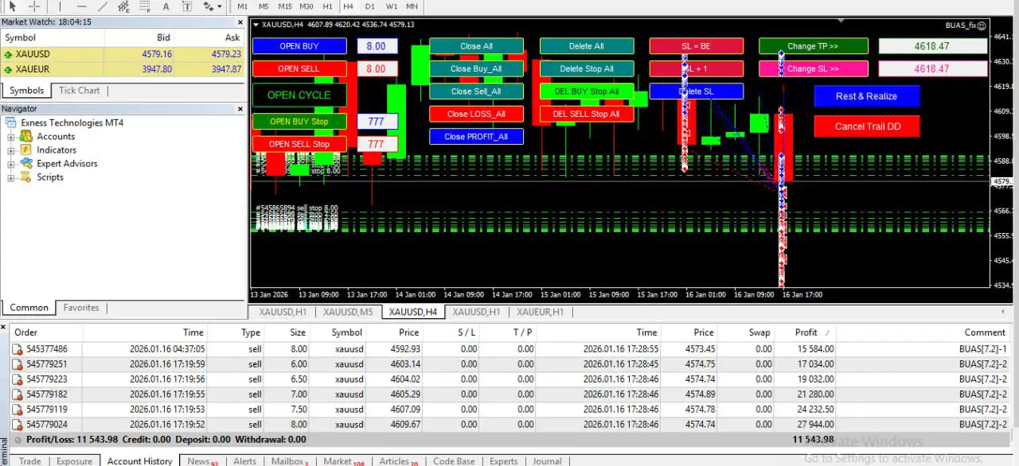Viewport: 1019px width, 466px height.
Task: Select the cursor arrow tool
Action: [12, 6]
